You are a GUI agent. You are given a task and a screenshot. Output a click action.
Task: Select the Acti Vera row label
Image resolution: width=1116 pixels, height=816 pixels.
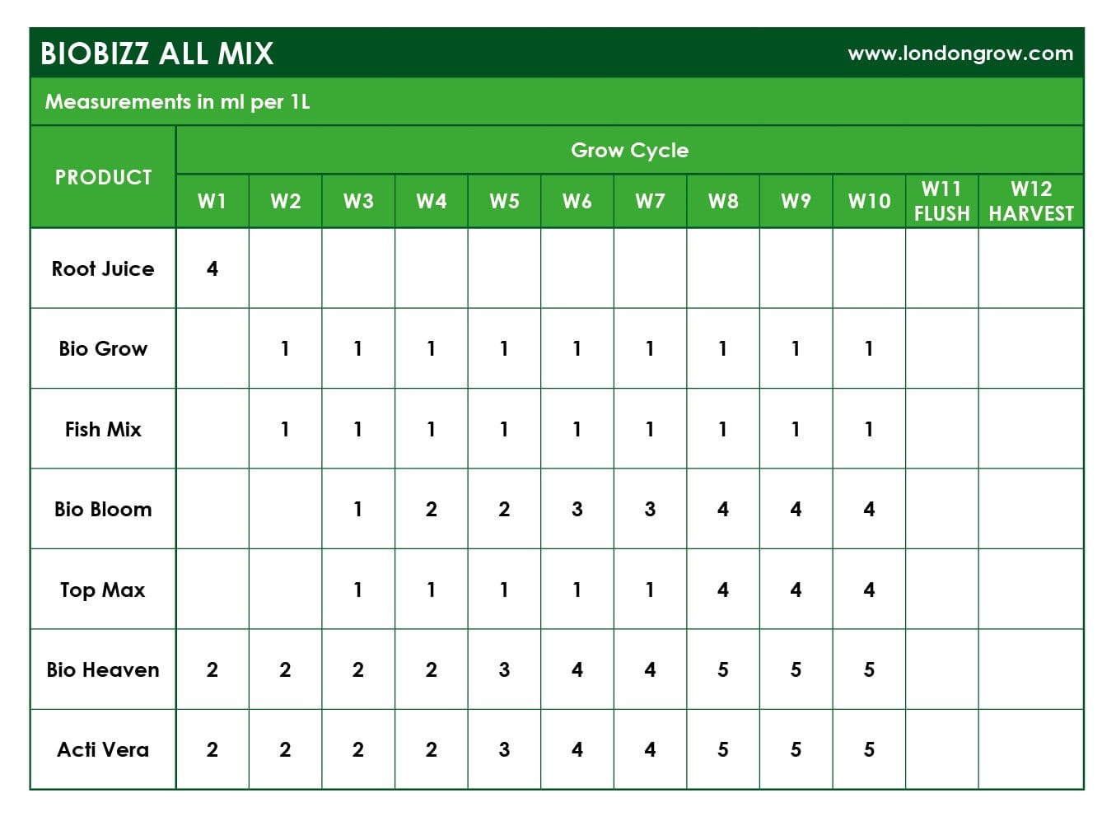point(103,749)
